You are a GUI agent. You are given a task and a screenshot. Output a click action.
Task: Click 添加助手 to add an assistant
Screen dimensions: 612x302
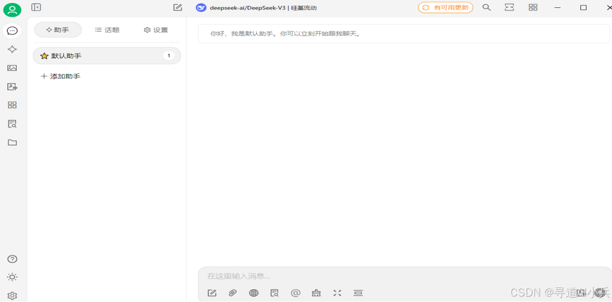(x=61, y=76)
